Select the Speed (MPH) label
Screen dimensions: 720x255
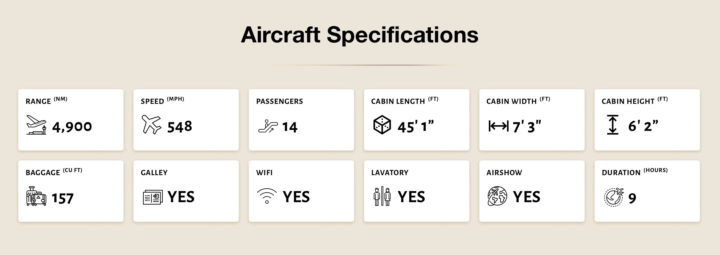[x=162, y=101]
